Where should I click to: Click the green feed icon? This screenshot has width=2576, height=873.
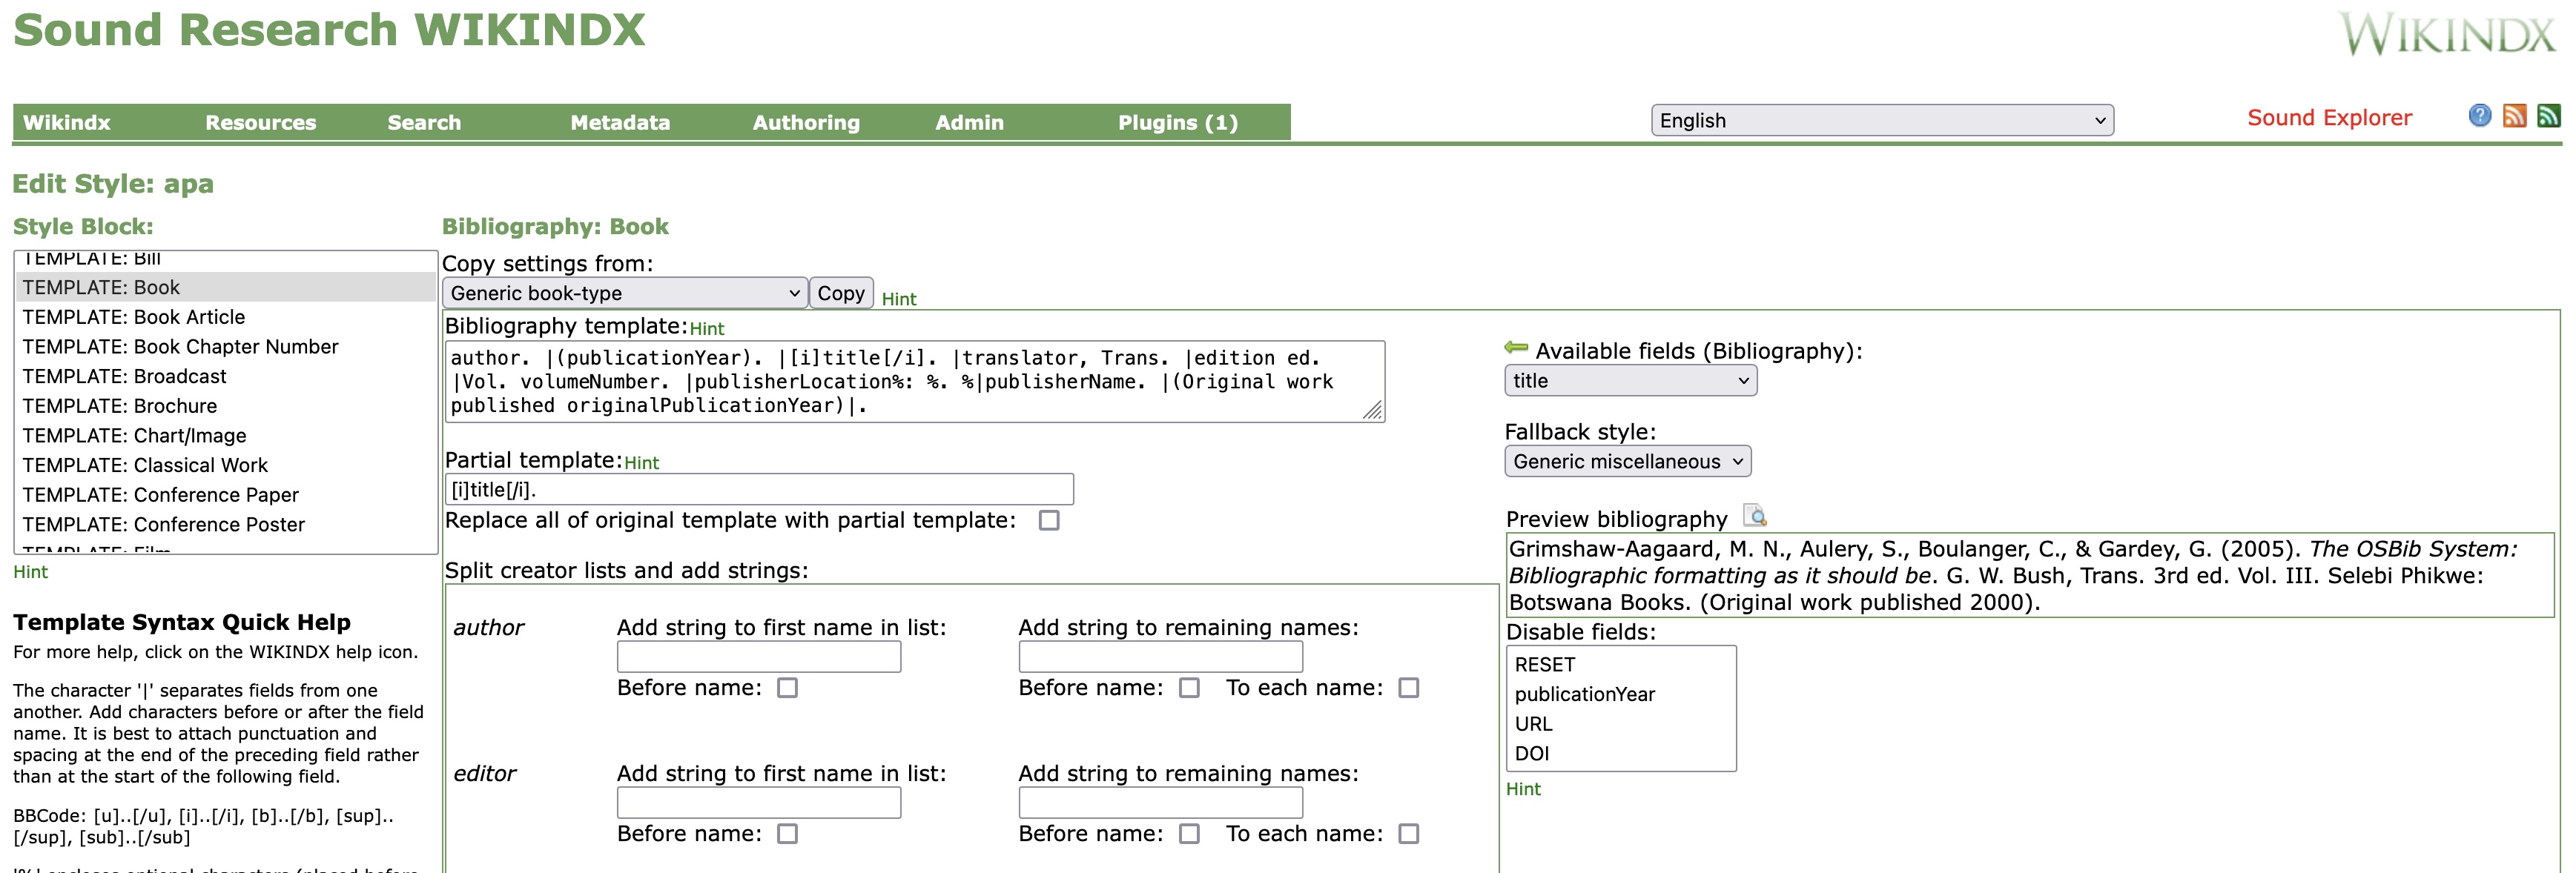(x=2549, y=116)
